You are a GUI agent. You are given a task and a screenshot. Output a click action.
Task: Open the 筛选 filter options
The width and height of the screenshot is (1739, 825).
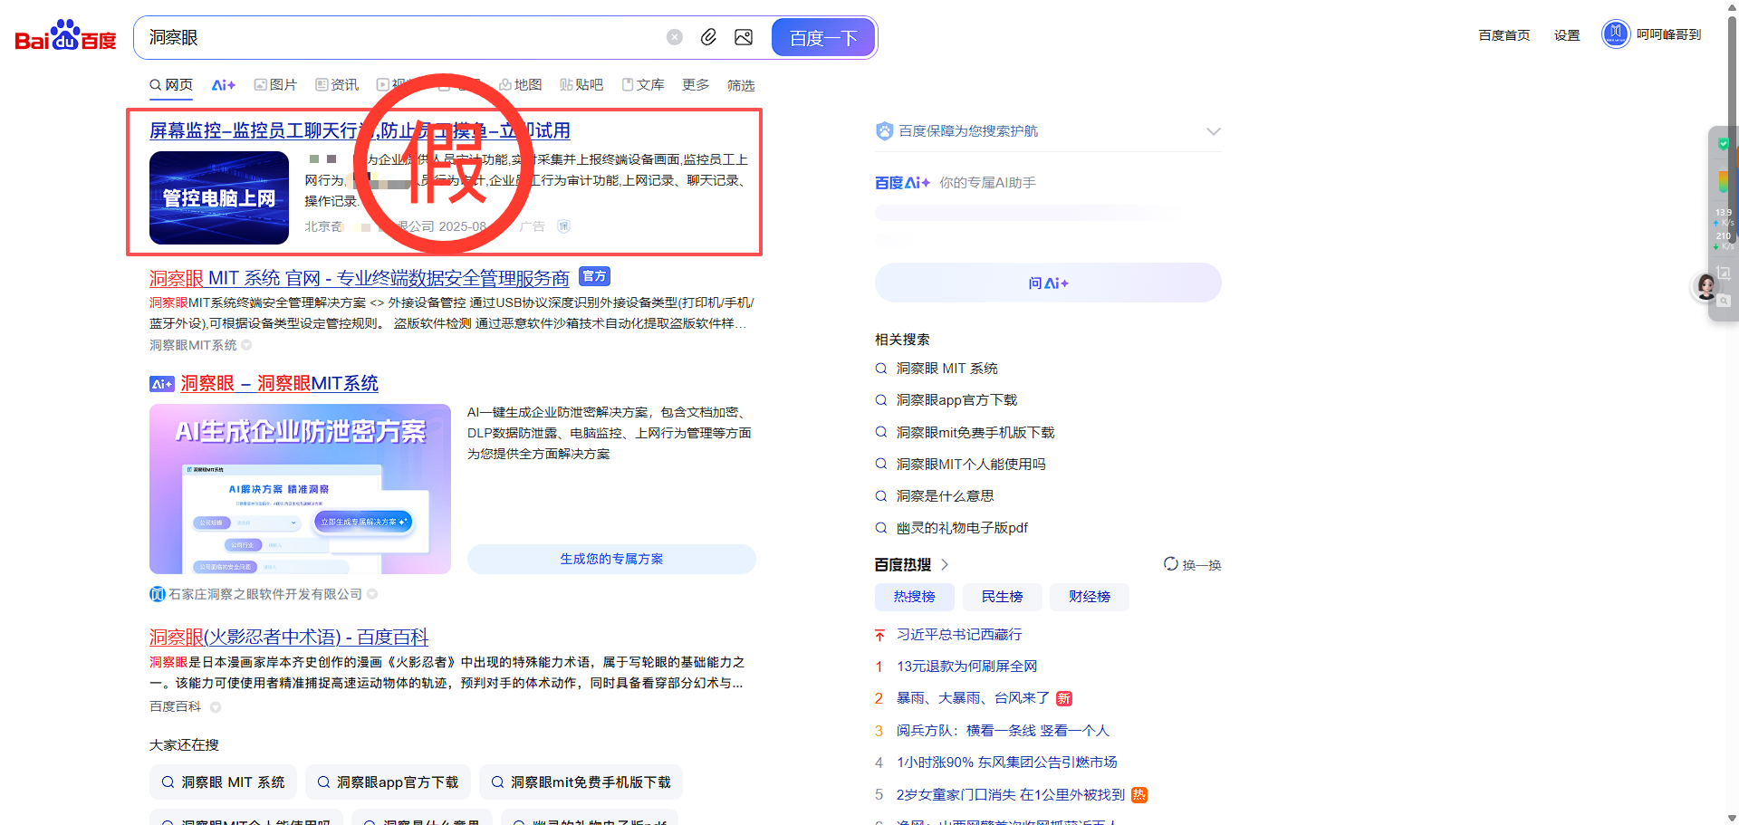click(x=741, y=85)
